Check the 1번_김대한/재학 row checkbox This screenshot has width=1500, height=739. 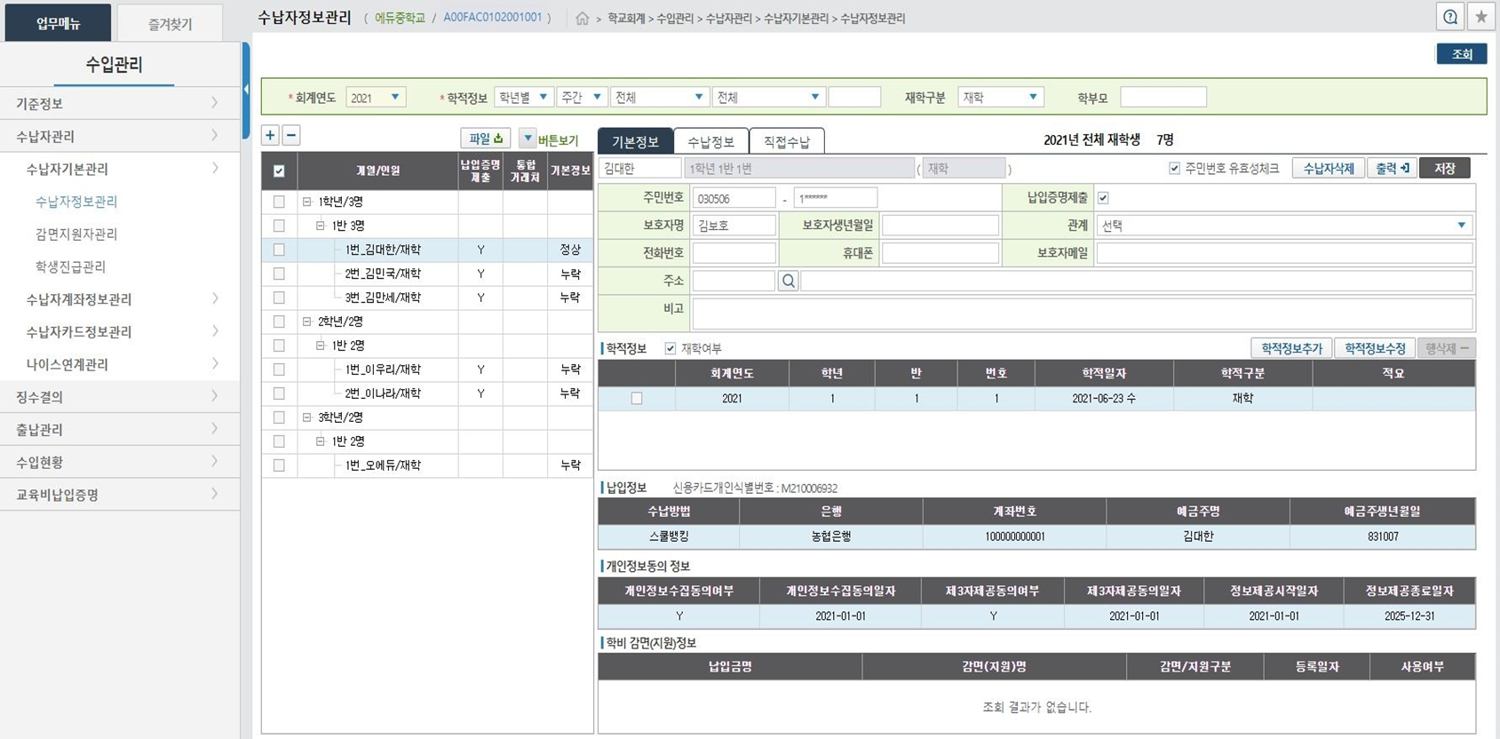[x=279, y=250]
